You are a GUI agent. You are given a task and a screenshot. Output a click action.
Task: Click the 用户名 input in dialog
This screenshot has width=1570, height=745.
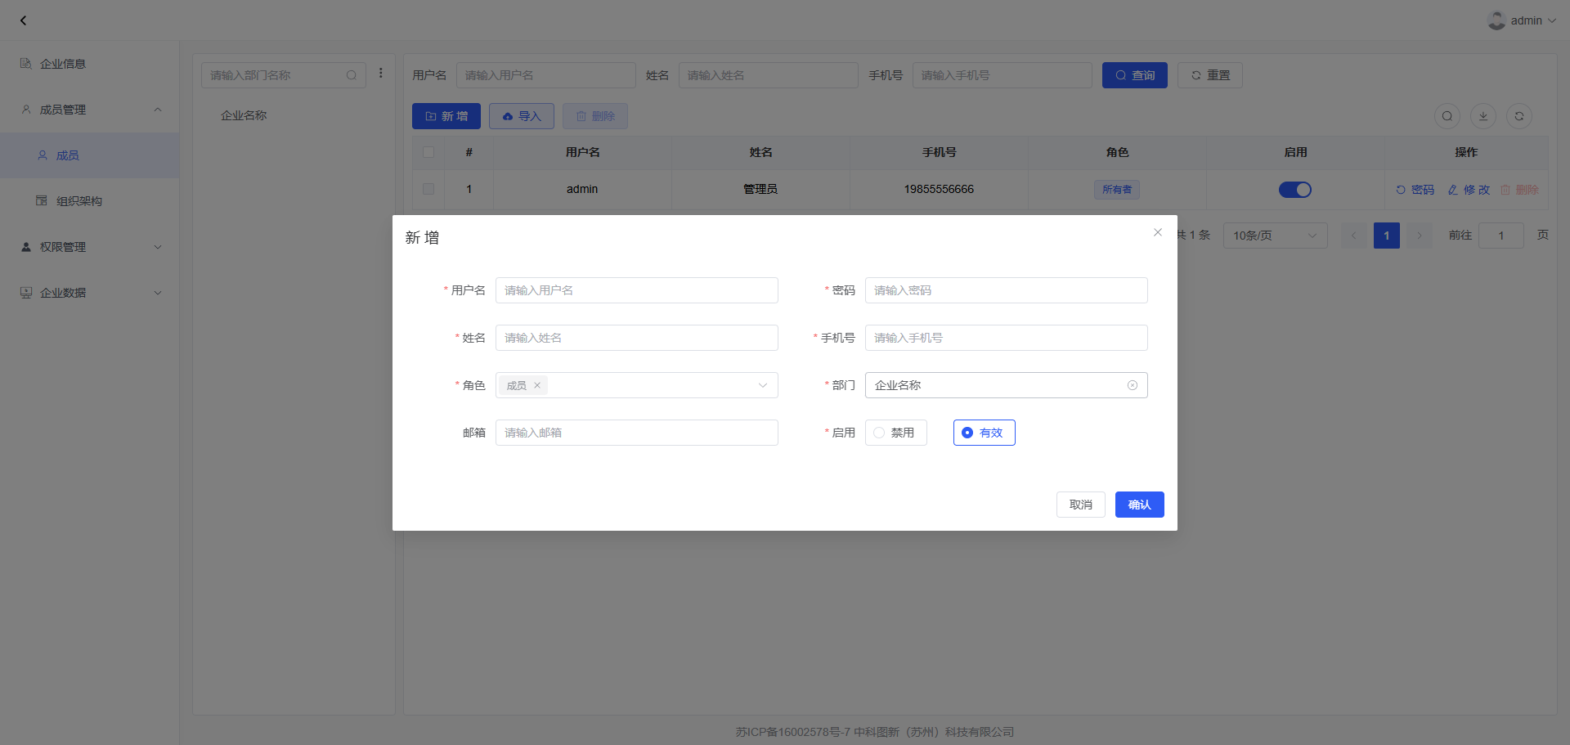[x=636, y=290]
